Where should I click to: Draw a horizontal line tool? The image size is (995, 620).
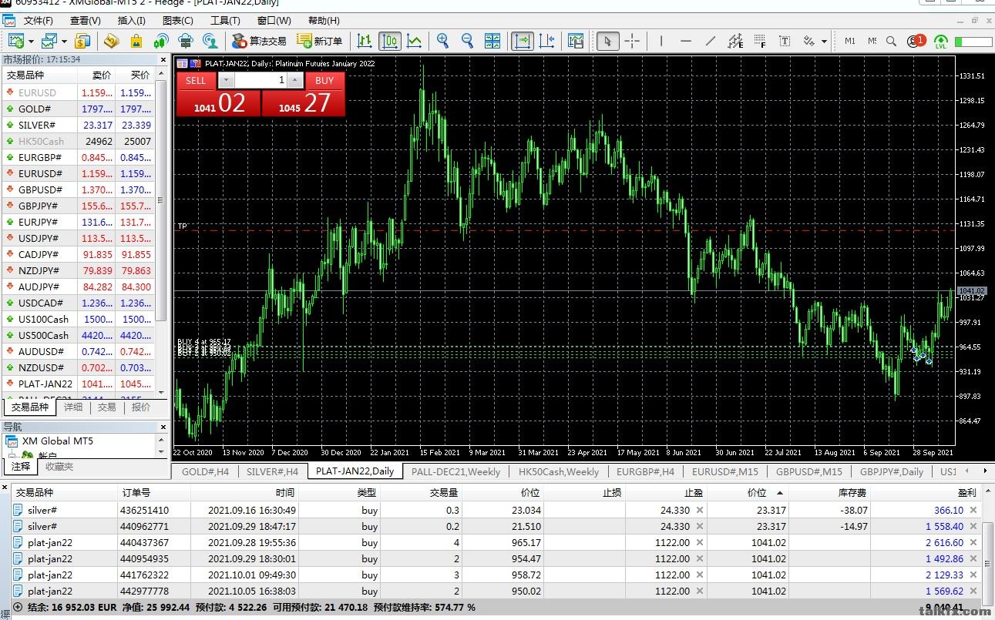[686, 41]
